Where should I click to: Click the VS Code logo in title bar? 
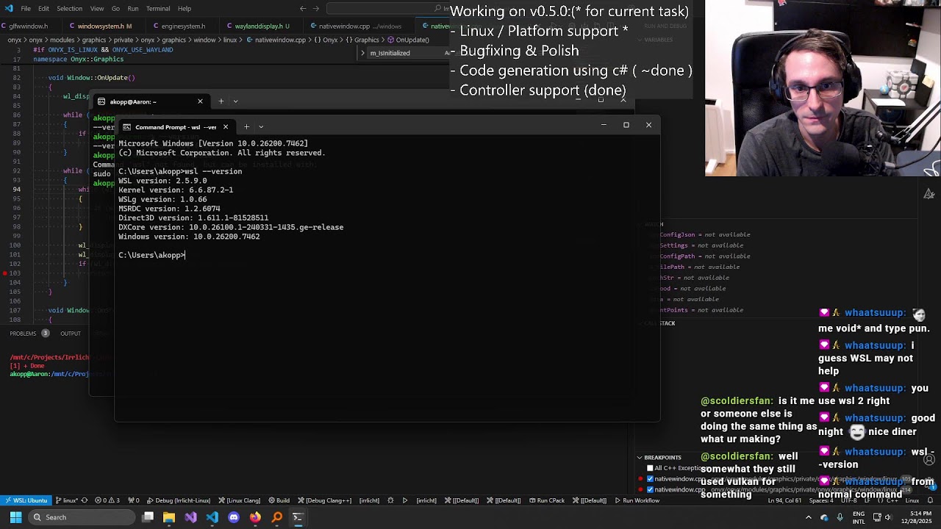[7, 9]
